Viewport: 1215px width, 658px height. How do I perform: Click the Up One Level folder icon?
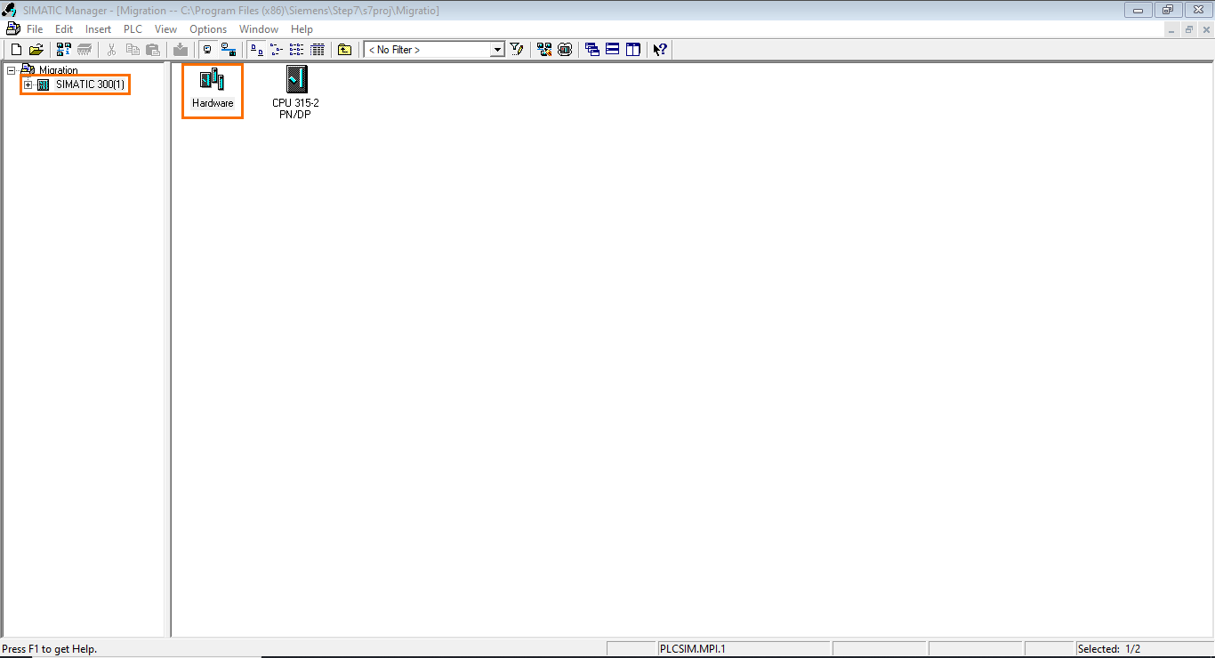click(343, 49)
